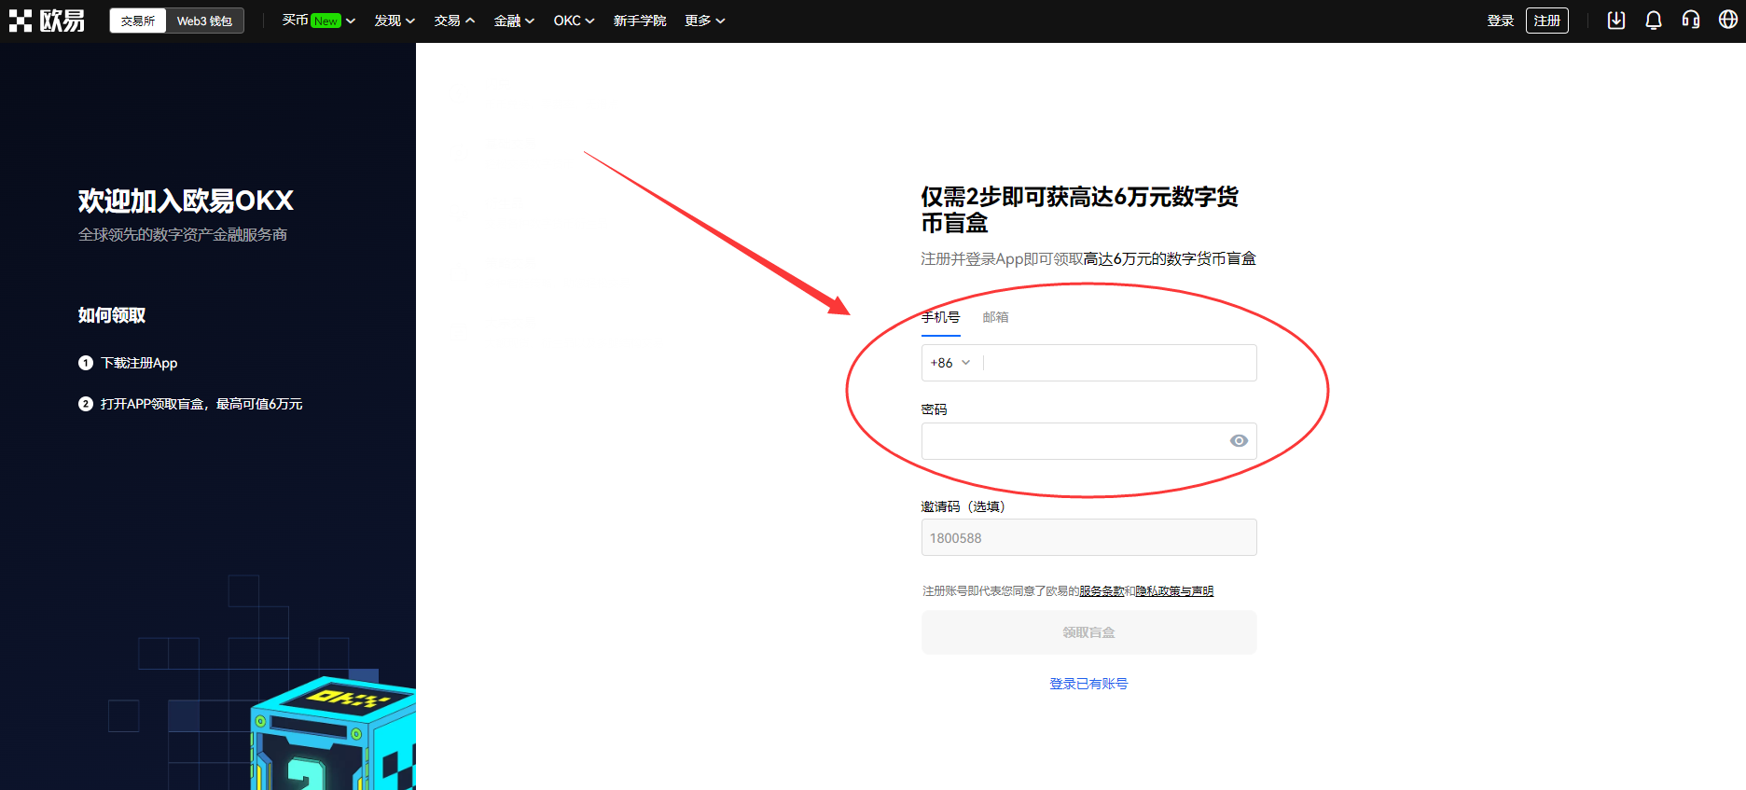Image resolution: width=1746 pixels, height=790 pixels.
Task: Click the 注册 button in header
Action: (1547, 21)
